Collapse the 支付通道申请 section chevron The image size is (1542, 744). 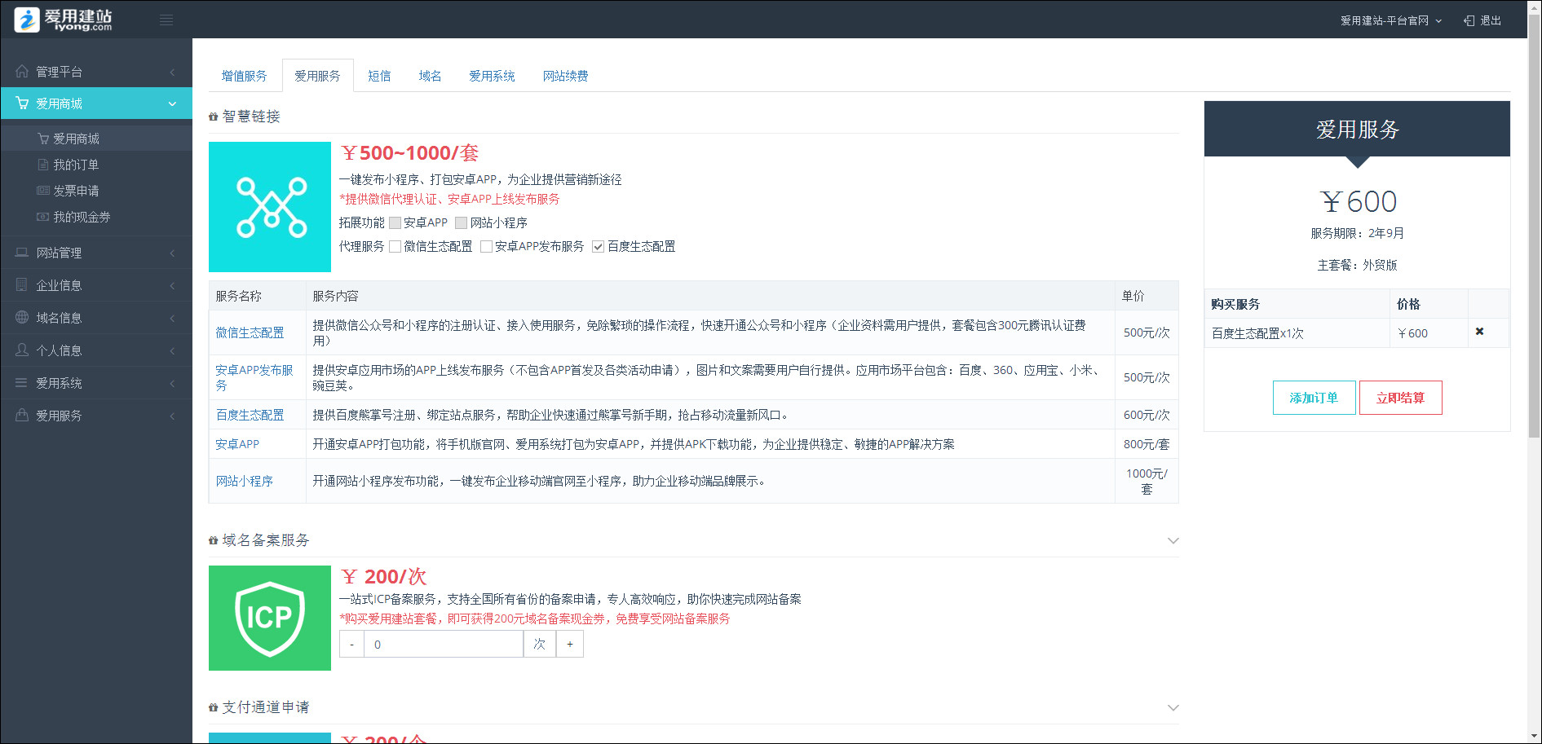(1173, 707)
